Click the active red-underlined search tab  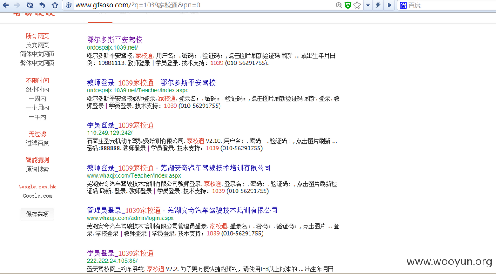pos(100,17)
